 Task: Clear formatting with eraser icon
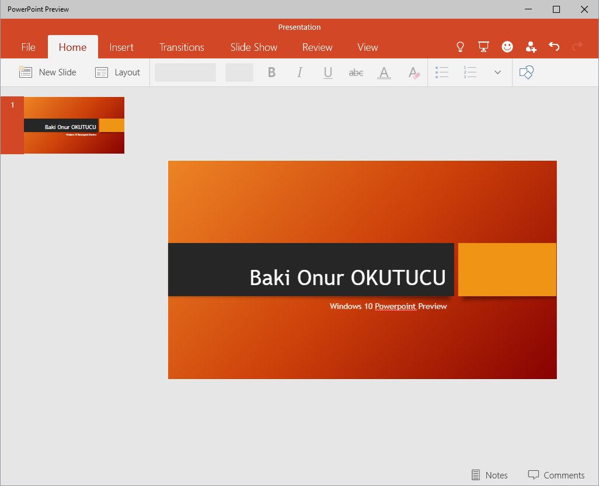pyautogui.click(x=414, y=72)
